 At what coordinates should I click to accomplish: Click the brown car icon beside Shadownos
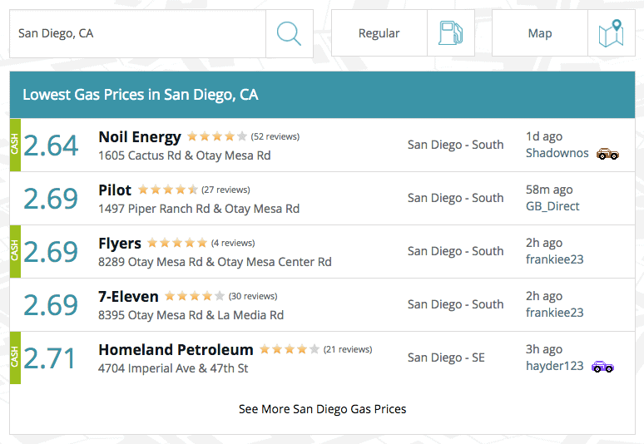607,154
